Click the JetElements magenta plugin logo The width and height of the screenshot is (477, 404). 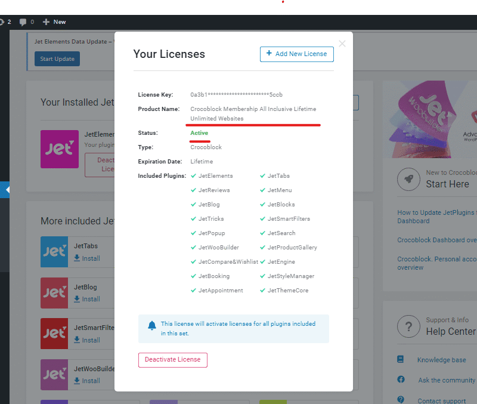coord(60,149)
